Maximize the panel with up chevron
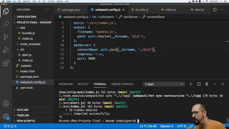229x129 pixels. point(215,84)
